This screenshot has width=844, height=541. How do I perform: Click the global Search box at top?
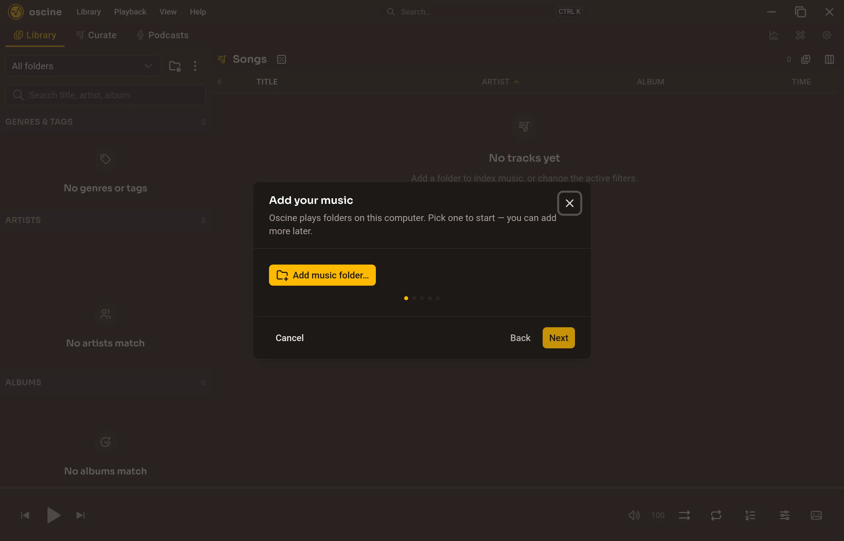(485, 12)
